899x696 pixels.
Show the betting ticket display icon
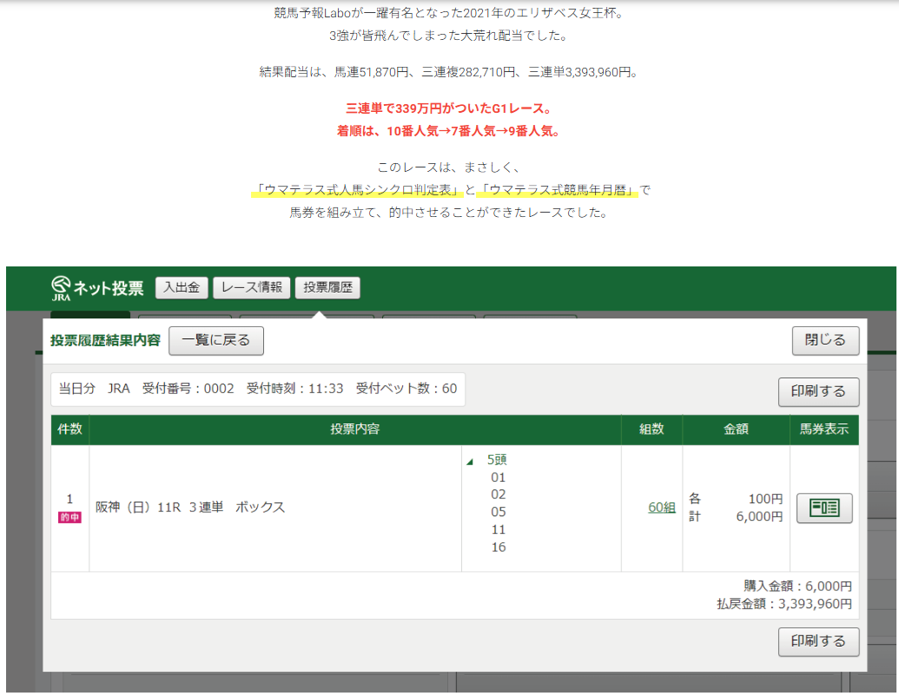click(824, 508)
